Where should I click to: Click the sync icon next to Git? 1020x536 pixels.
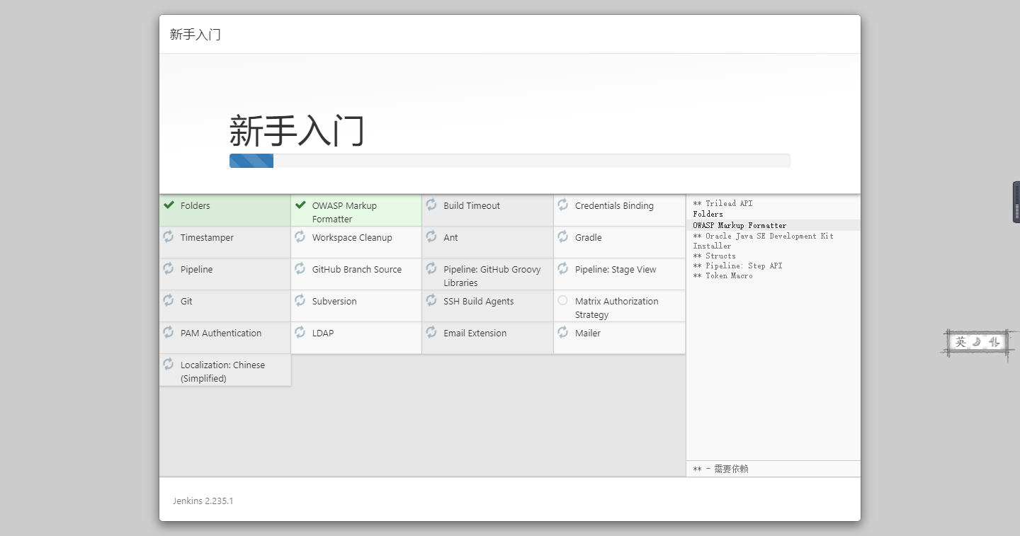169,300
